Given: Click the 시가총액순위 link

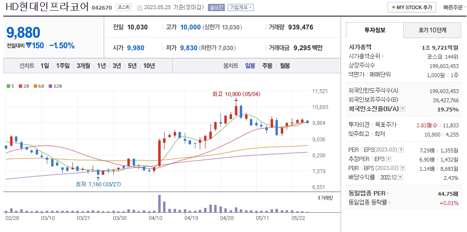Looking at the screenshot, I should tap(364, 56).
